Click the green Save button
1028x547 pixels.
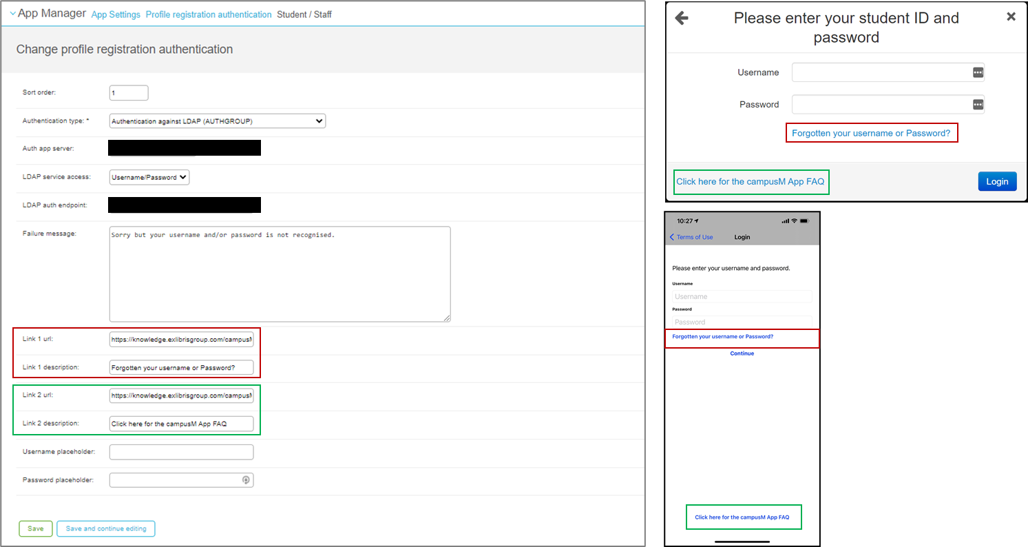tap(35, 528)
